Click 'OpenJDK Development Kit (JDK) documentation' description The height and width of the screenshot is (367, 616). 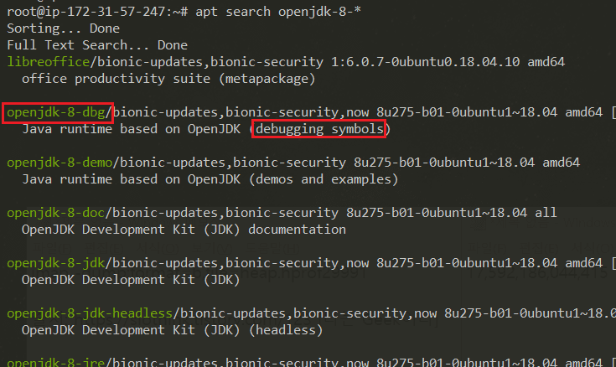click(x=183, y=230)
